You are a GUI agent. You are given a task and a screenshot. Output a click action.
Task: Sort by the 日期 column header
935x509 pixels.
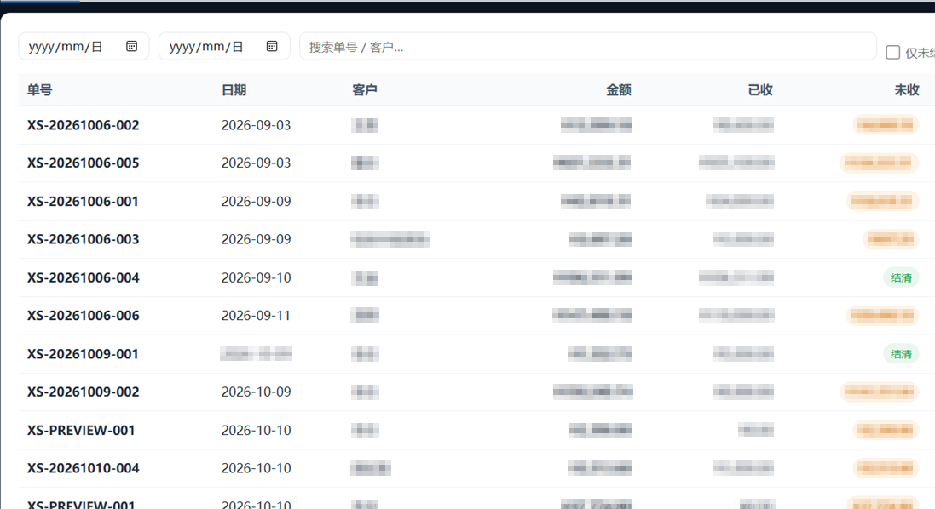pos(234,90)
